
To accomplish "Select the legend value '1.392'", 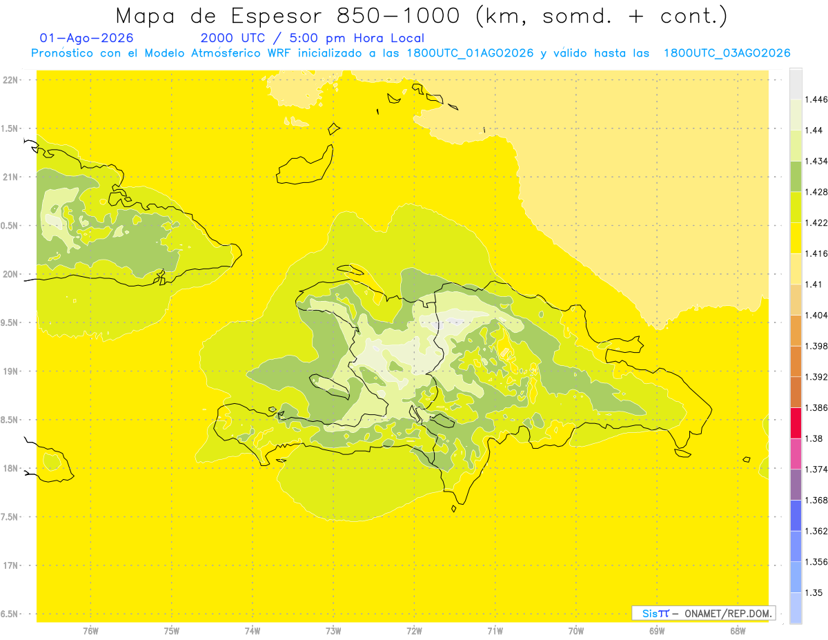I will (816, 377).
